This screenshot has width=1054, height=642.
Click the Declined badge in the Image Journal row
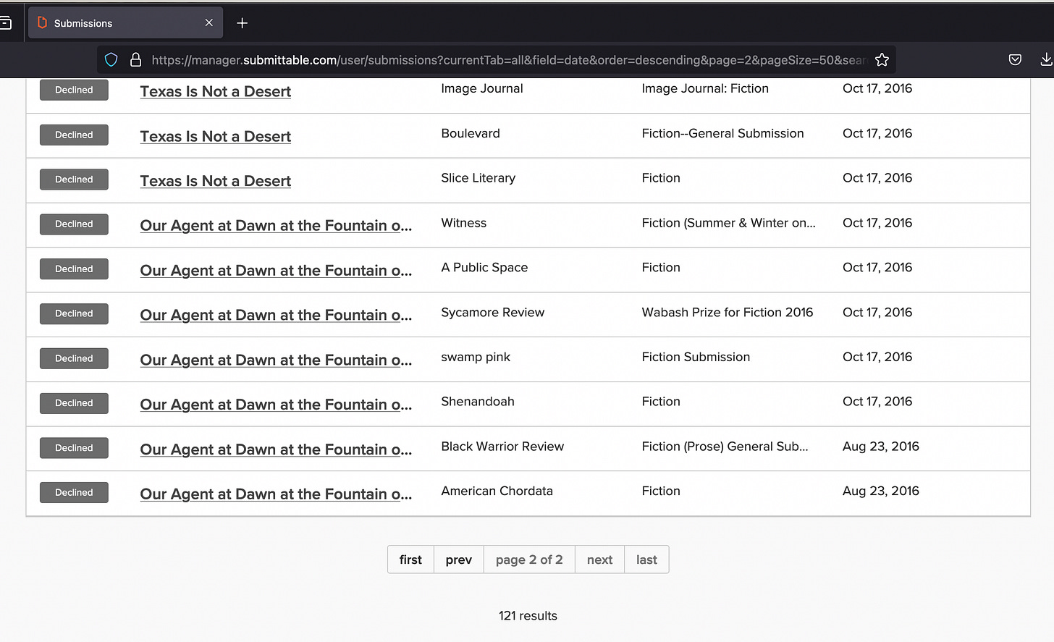pos(74,90)
